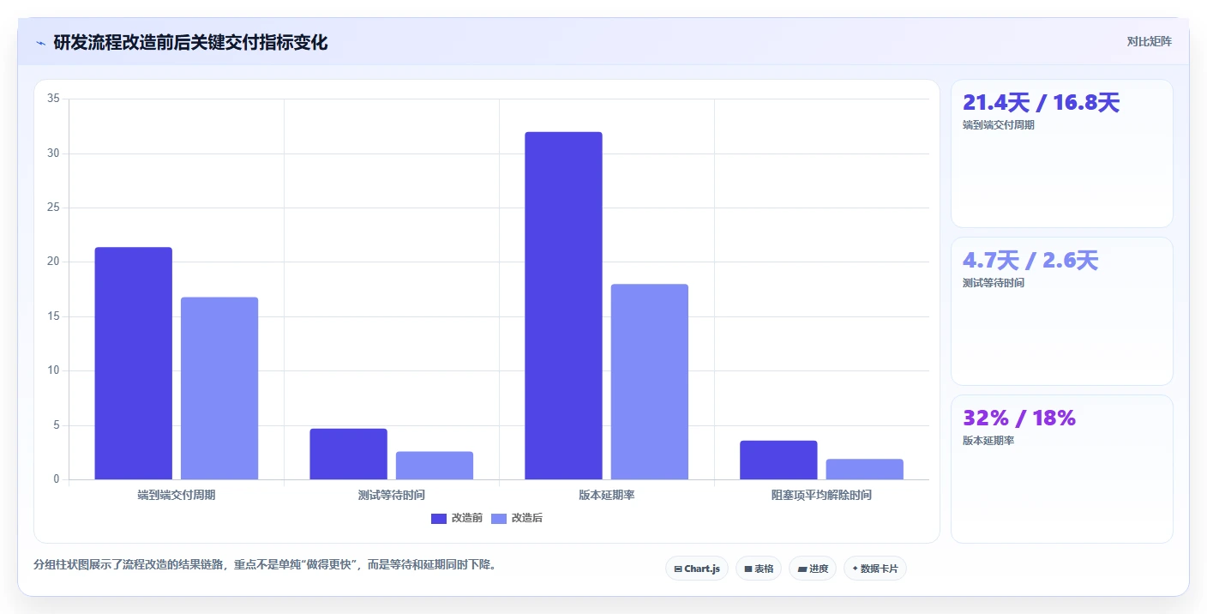The width and height of the screenshot is (1207, 614).
Task: Toggle the 改造后 series in the legend
Action: [517, 518]
